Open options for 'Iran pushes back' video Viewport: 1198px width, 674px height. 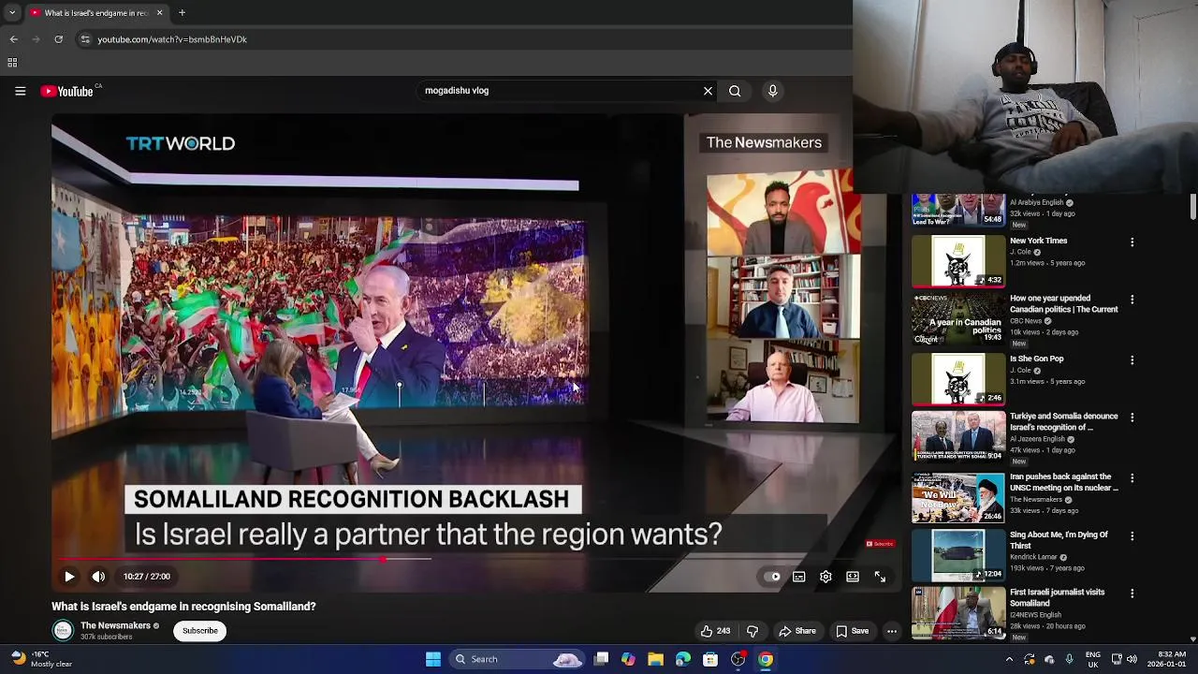(1132, 478)
